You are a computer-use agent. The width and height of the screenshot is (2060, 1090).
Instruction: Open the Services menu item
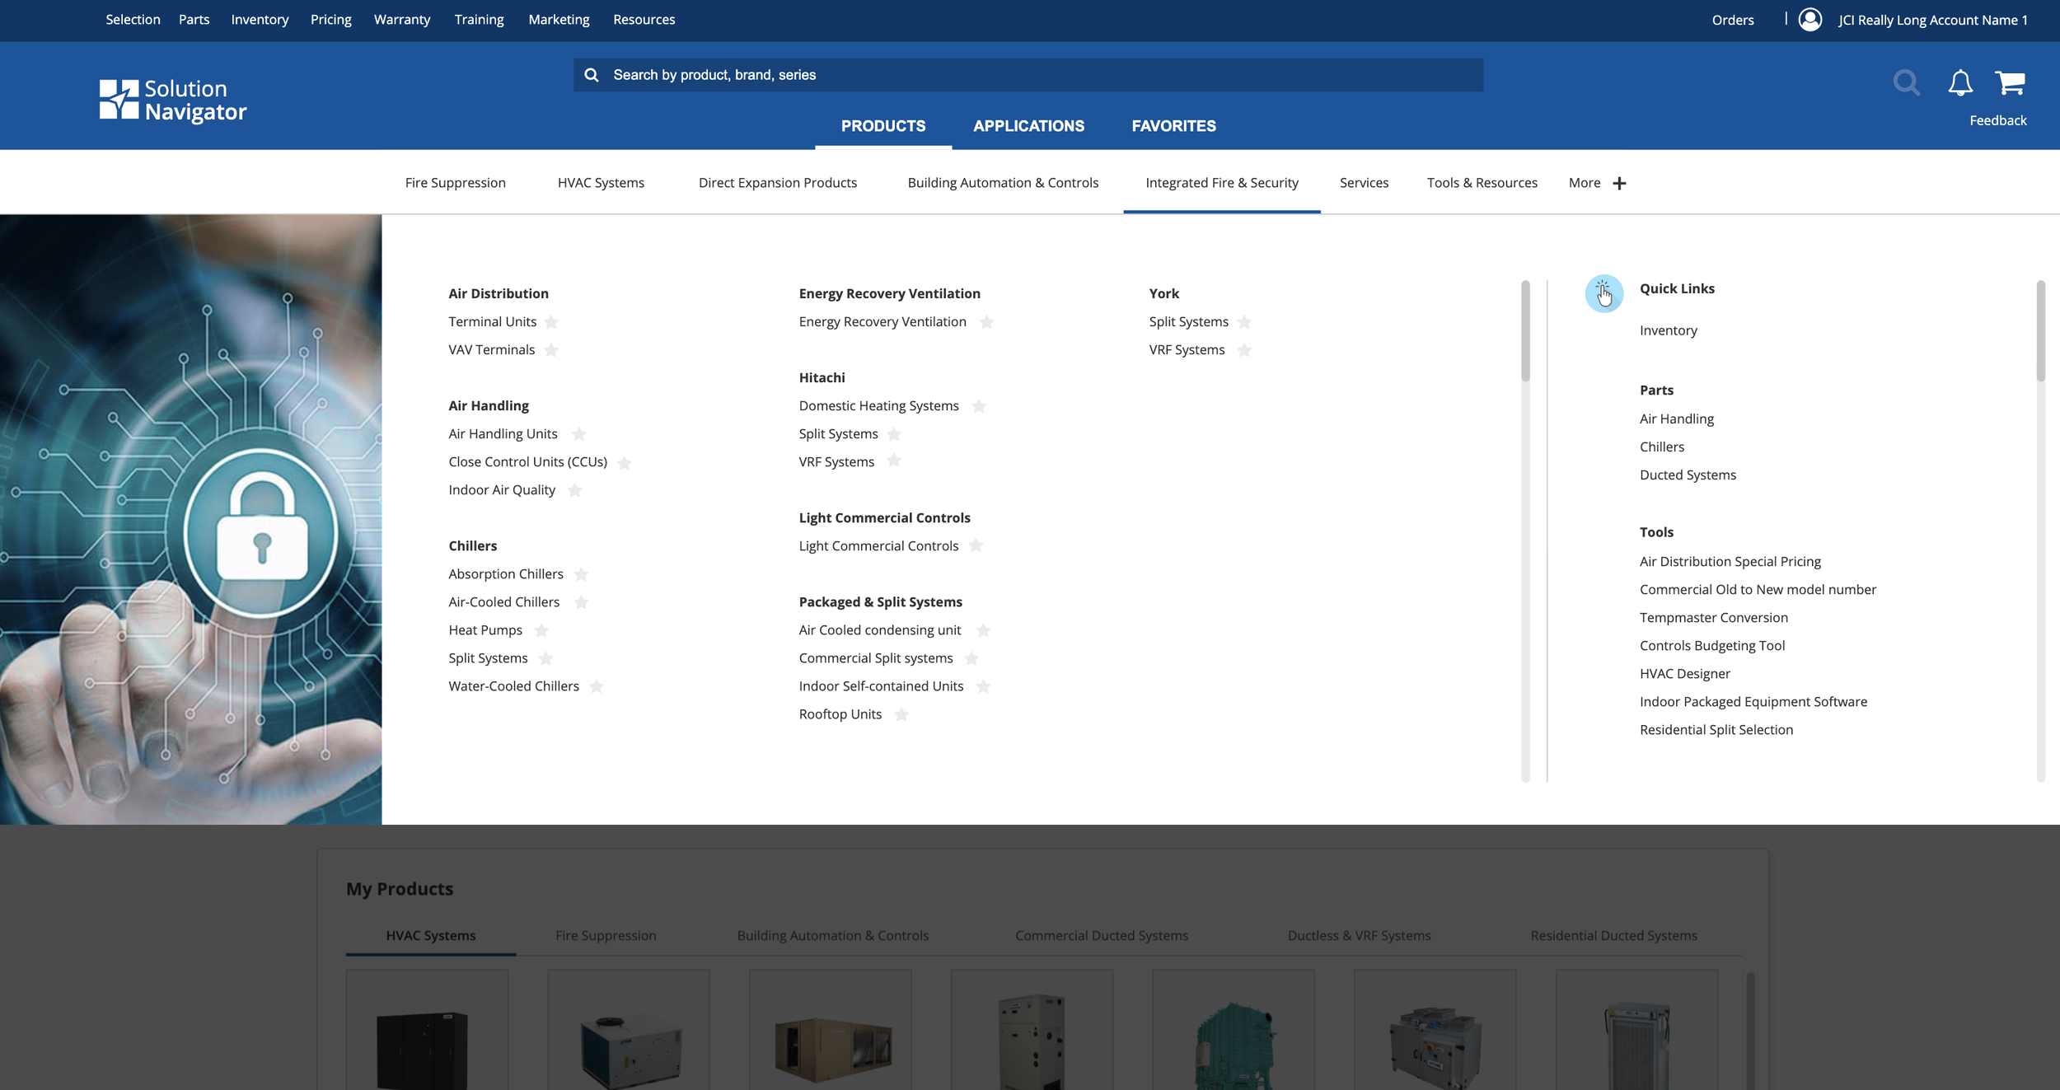pos(1364,183)
